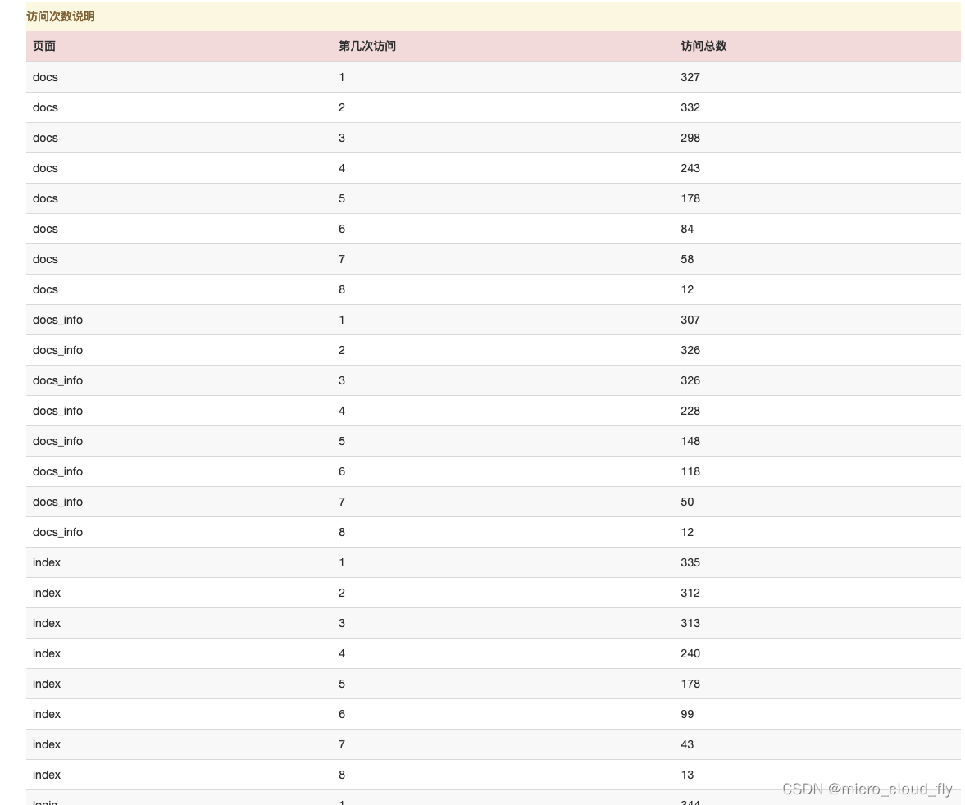965x805 pixels.
Task: Click the 页面 column header
Action: [x=44, y=46]
